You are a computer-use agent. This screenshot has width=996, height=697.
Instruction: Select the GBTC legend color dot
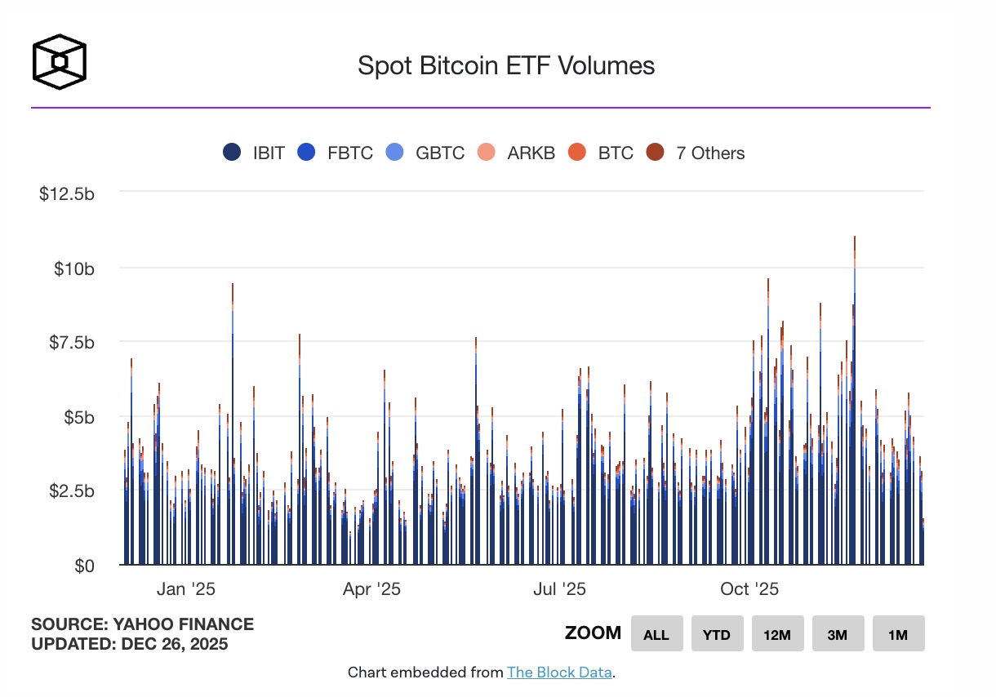(394, 153)
